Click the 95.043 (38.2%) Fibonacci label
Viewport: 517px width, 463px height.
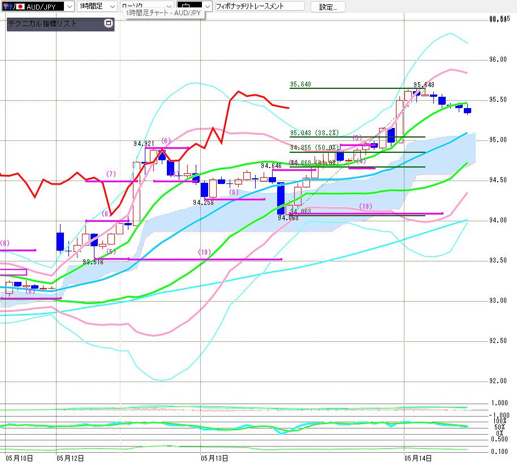coord(314,132)
